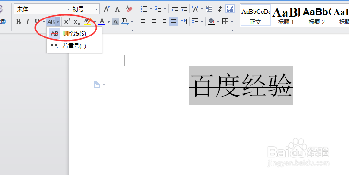Open paragraph dialog launcher
This screenshot has width=349, height=175.
click(x=232, y=30)
